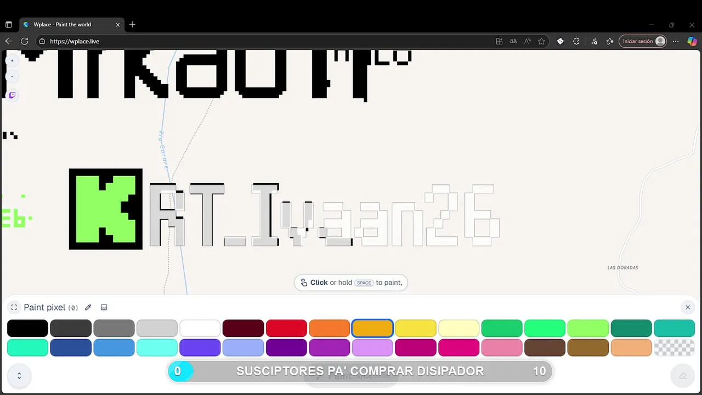
Task: Select the peach beige swatch
Action: [x=631, y=348]
